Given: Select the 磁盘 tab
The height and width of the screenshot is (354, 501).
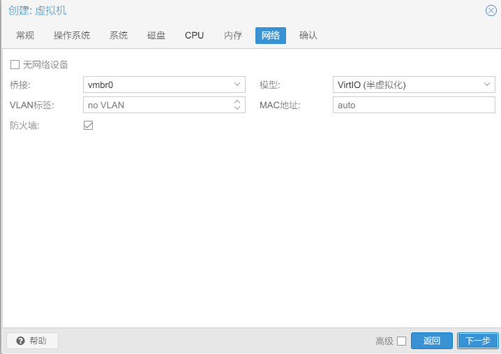Looking at the screenshot, I should 156,36.
